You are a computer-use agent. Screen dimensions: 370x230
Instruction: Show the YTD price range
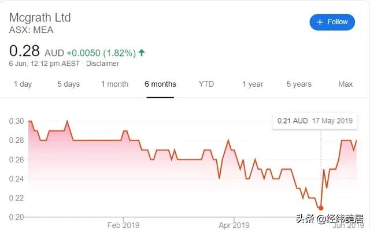(x=206, y=84)
